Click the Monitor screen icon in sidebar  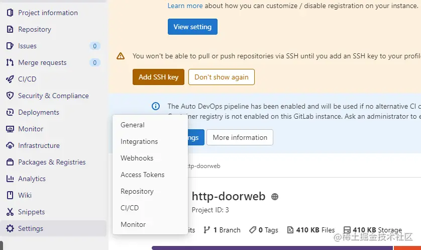coord(10,129)
